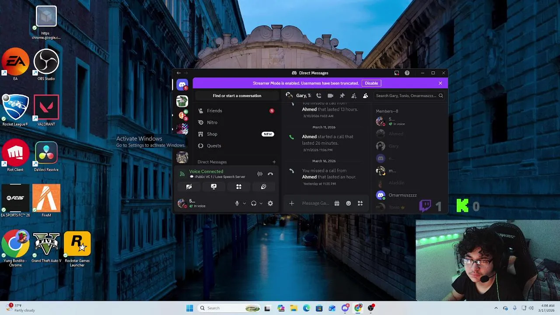This screenshot has width=560, height=315.
Task: Open the soundboard in voice panel
Action: point(264,186)
